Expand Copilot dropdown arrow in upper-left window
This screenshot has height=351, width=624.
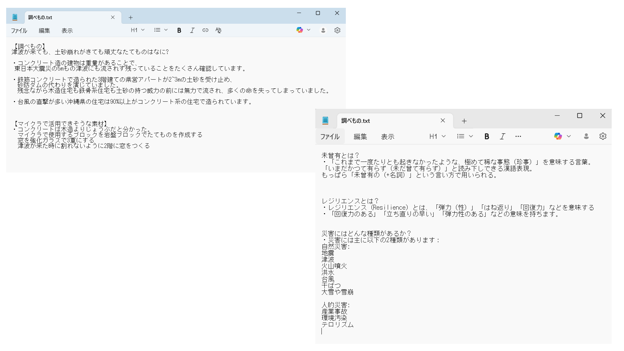point(309,30)
